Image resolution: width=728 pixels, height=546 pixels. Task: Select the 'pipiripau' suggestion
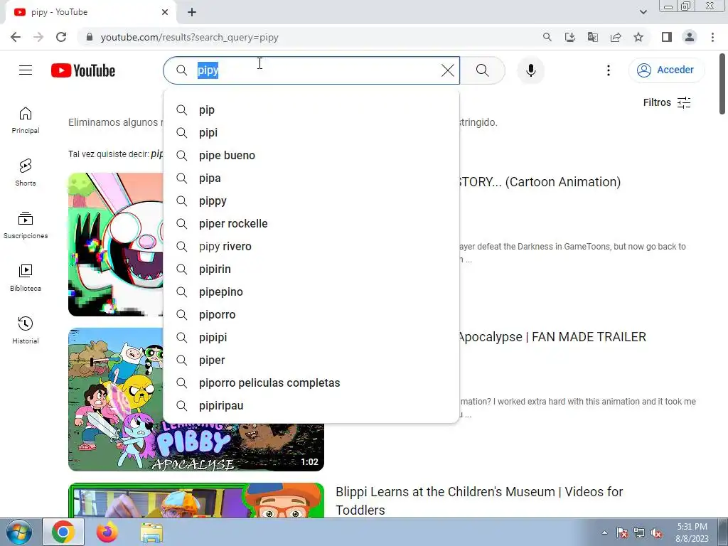[311, 406]
